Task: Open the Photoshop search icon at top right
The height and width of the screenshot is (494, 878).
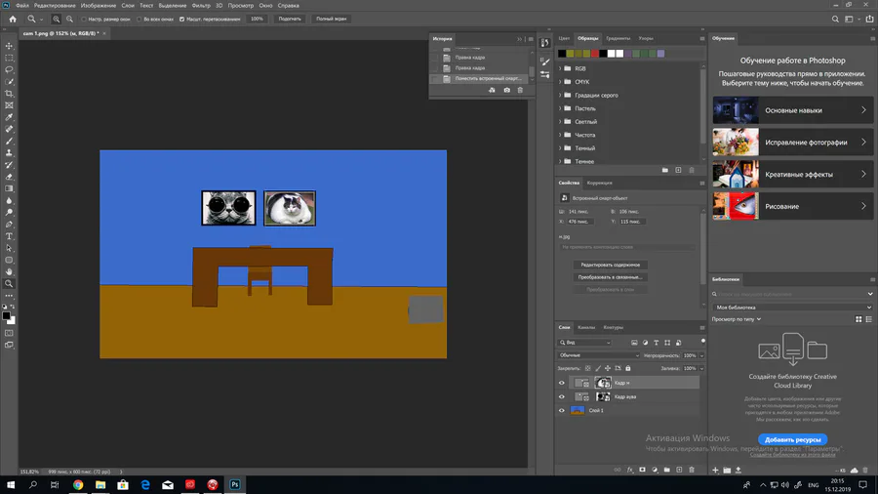Action: click(x=835, y=20)
